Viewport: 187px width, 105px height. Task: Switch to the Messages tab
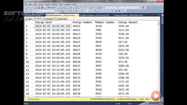(x=48, y=19)
